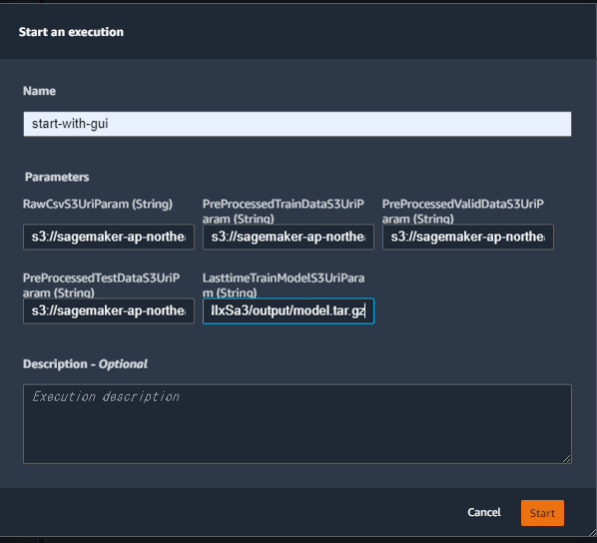
Task: Click the Start an execution title bar
Action: coord(298,32)
